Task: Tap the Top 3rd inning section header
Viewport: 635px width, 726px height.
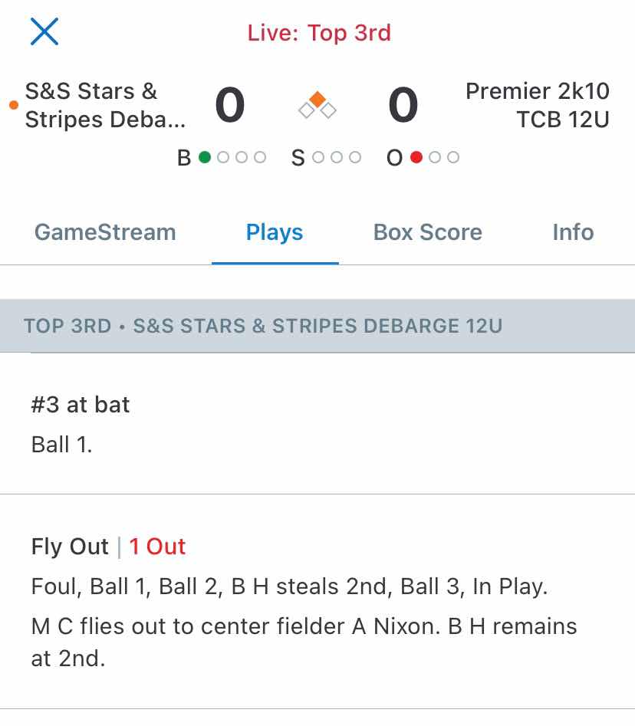Action: 317,326
